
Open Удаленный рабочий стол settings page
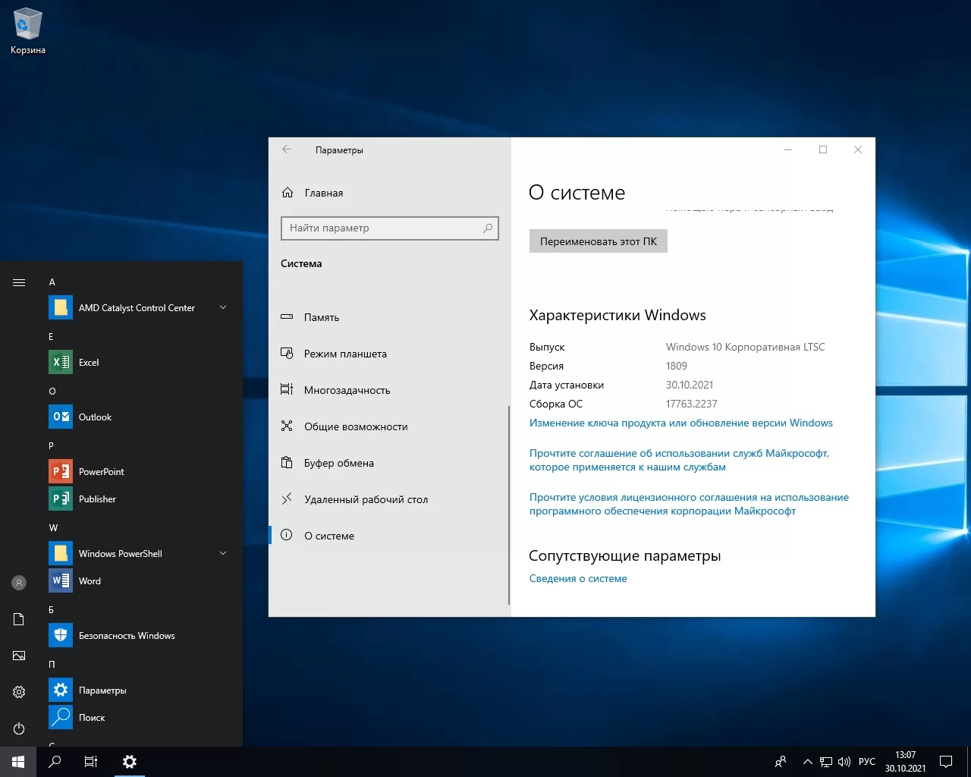pos(366,499)
